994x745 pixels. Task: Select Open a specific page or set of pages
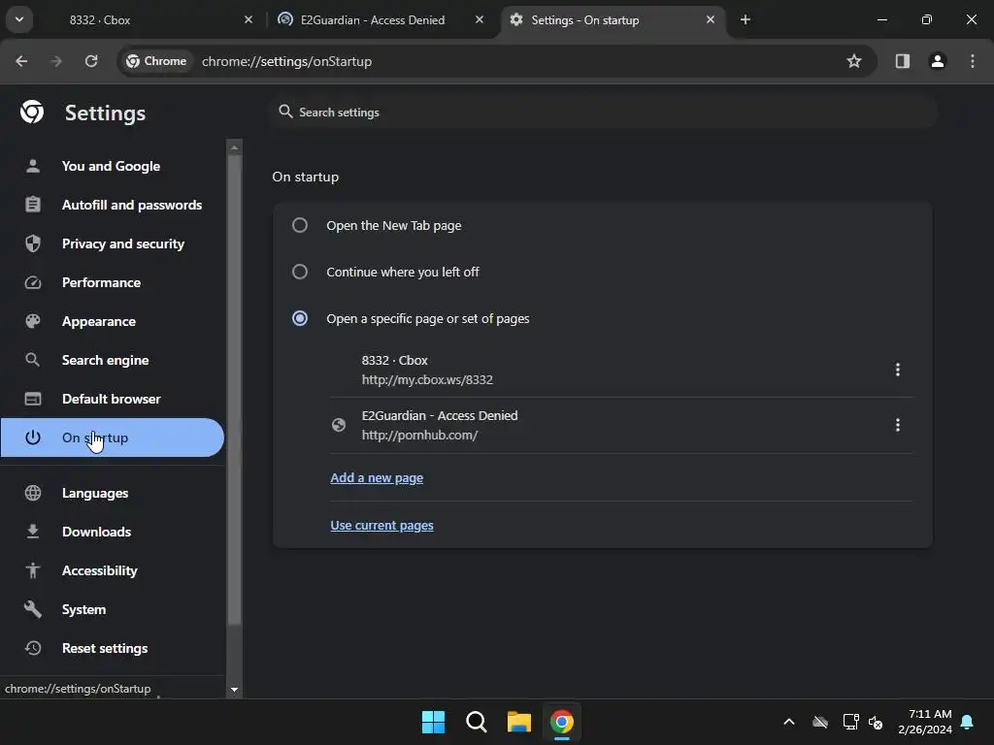tap(300, 318)
